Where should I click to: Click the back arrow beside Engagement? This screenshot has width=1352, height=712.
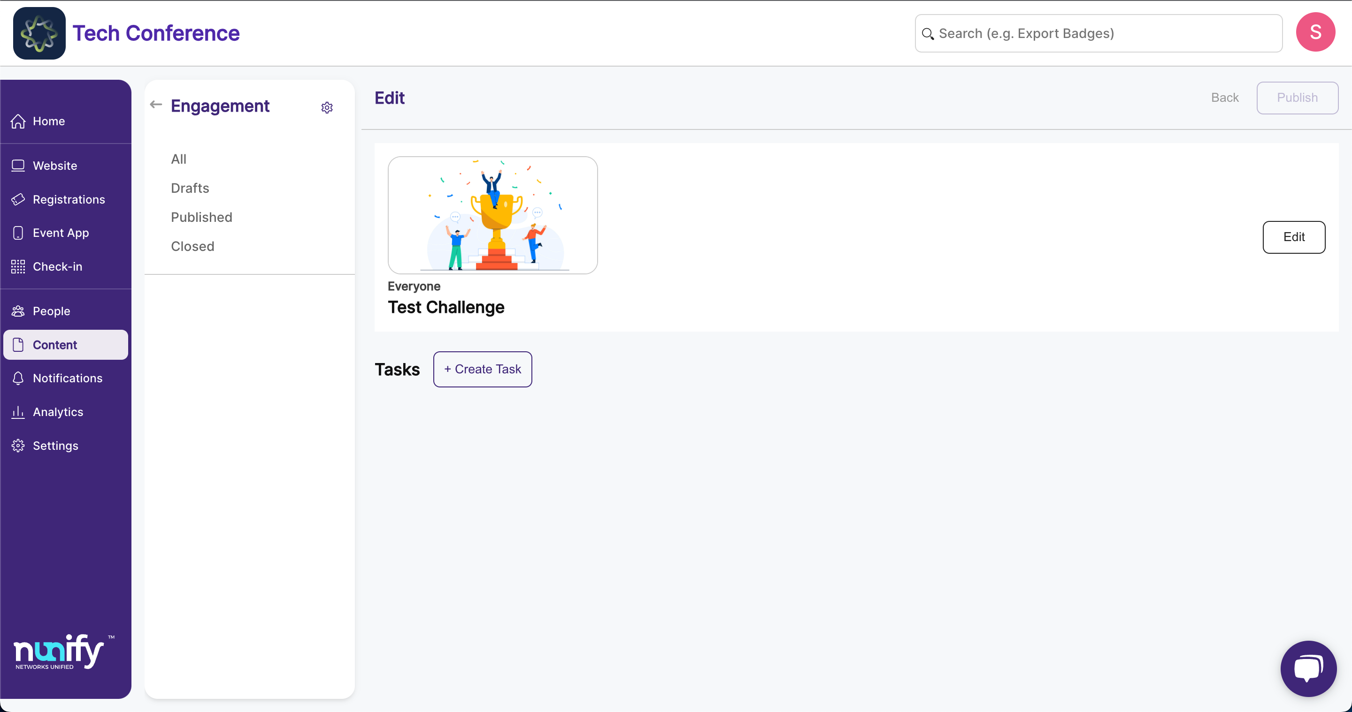(156, 104)
